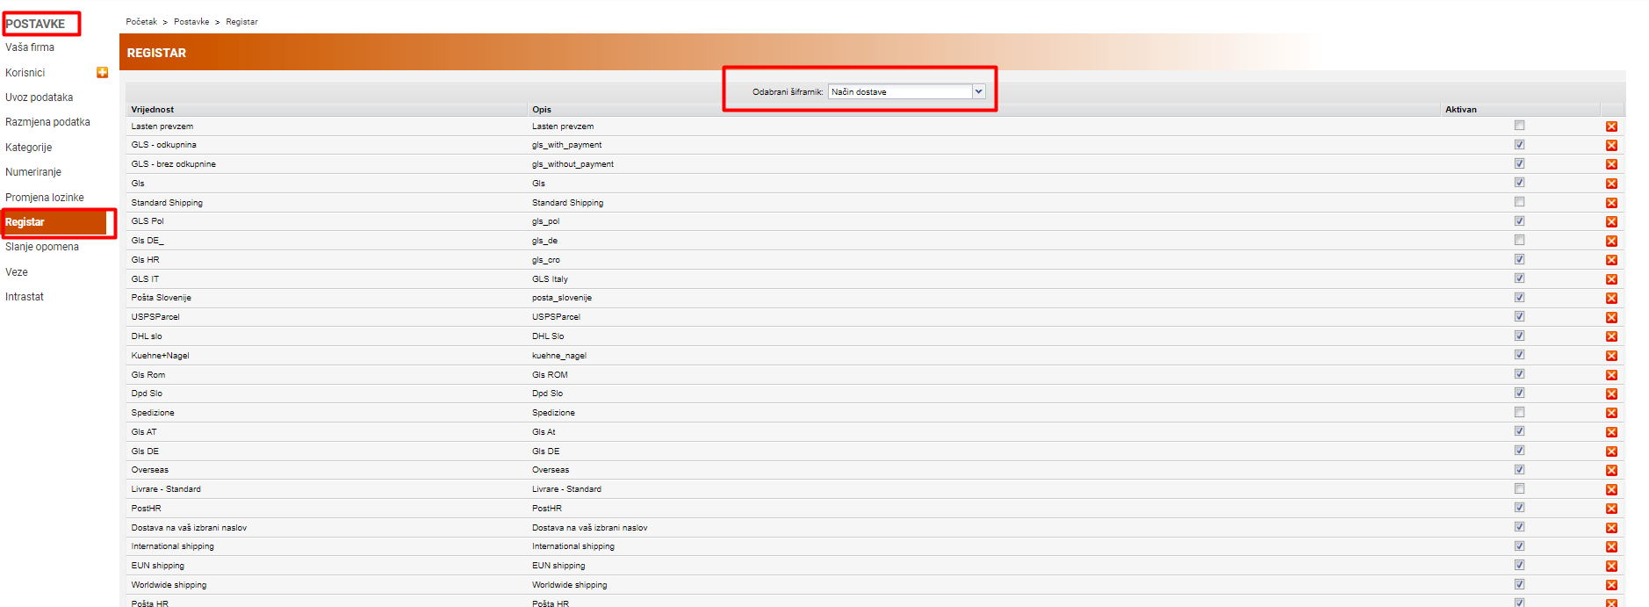Toggle Aktivan checkbox for Standard Shipping
The height and width of the screenshot is (607, 1649).
coord(1519,202)
